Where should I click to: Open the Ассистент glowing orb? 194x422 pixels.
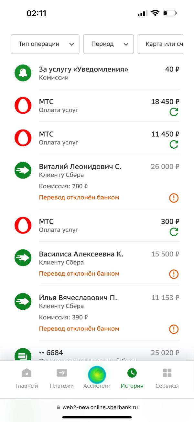coord(97,375)
